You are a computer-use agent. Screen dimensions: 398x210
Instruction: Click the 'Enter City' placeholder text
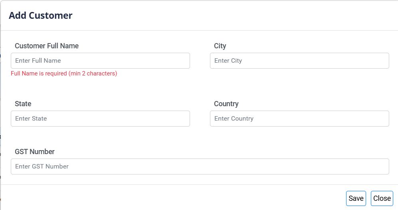[x=228, y=61]
